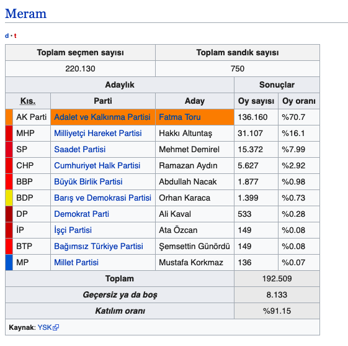Select total votes value 192.509
The height and width of the screenshot is (346, 348).
point(277,279)
